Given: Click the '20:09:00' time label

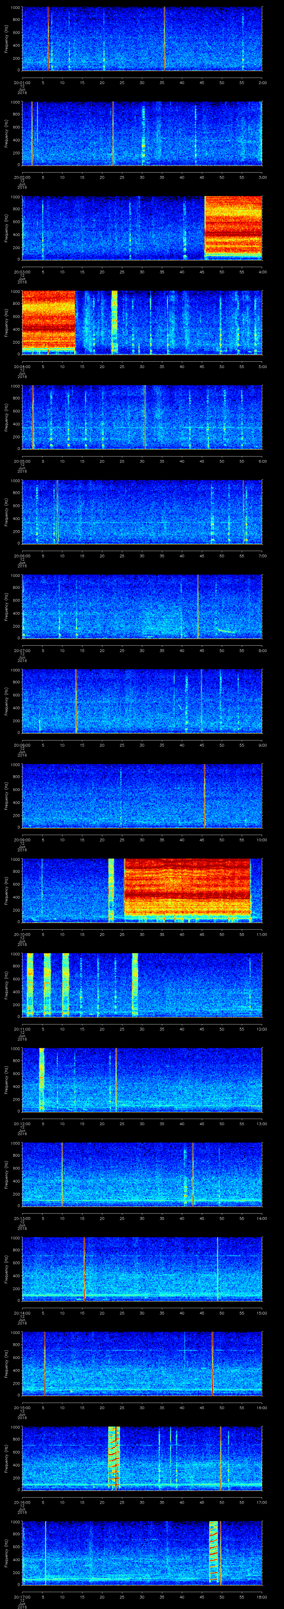Looking at the screenshot, I should coord(22,839).
